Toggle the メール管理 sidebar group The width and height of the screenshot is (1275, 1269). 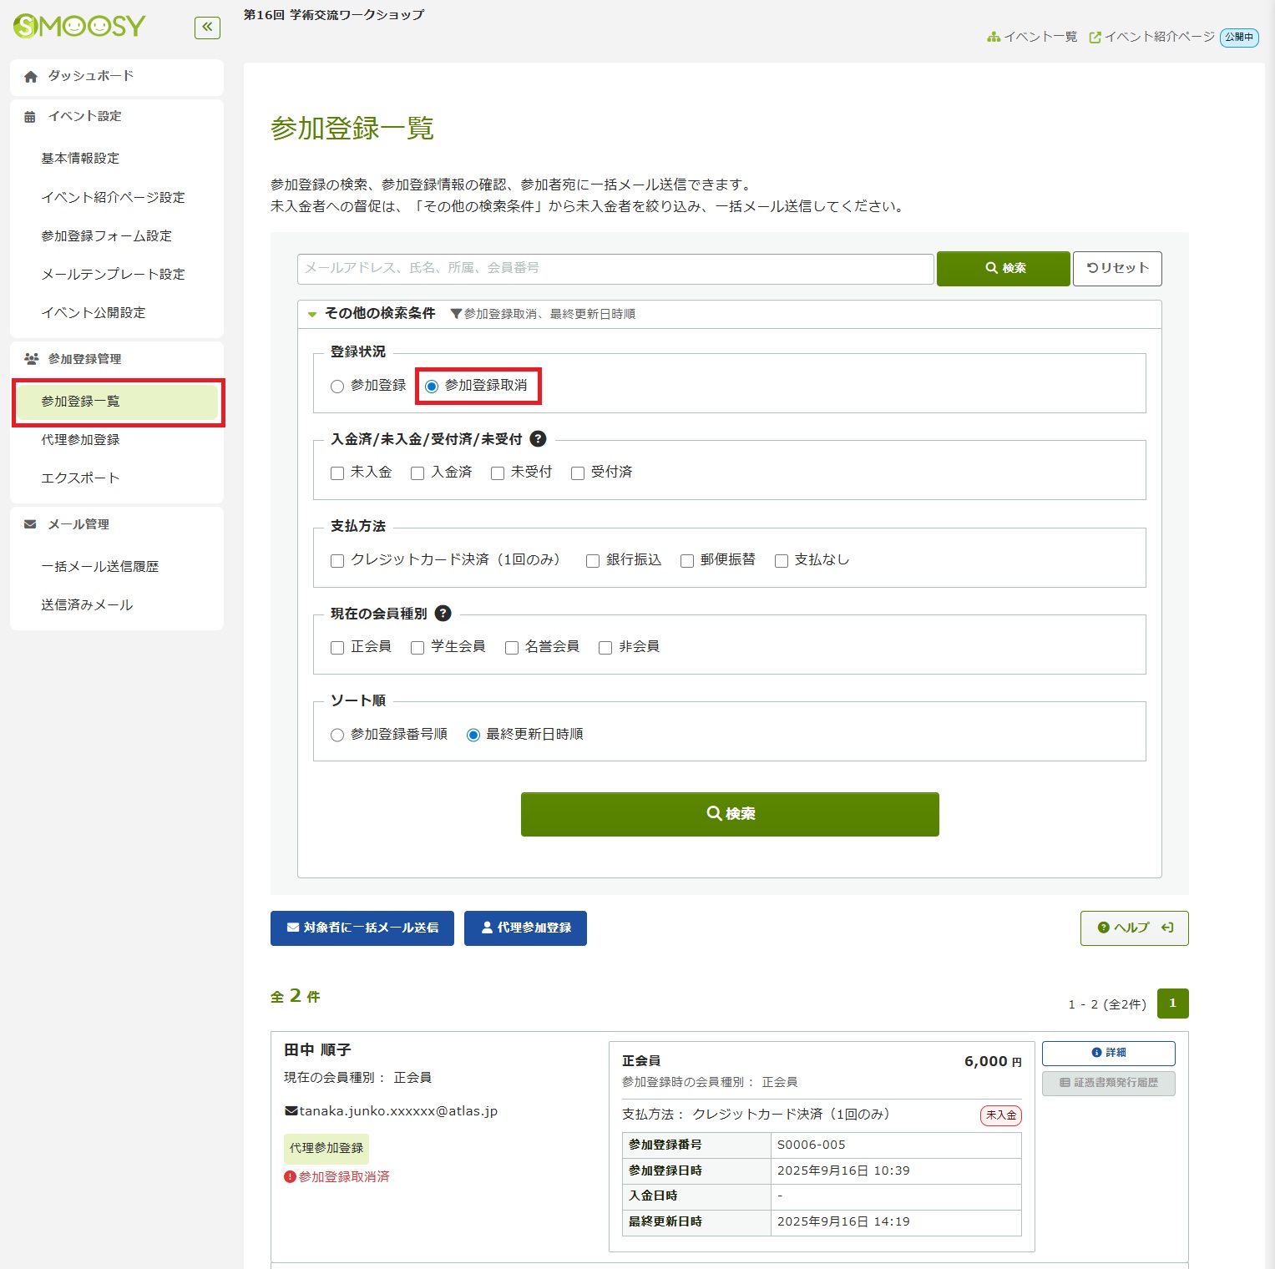[x=116, y=524]
